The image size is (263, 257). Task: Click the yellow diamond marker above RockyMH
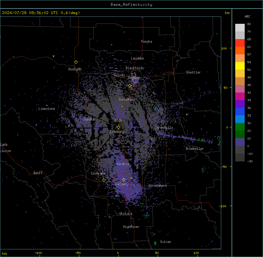point(76,62)
